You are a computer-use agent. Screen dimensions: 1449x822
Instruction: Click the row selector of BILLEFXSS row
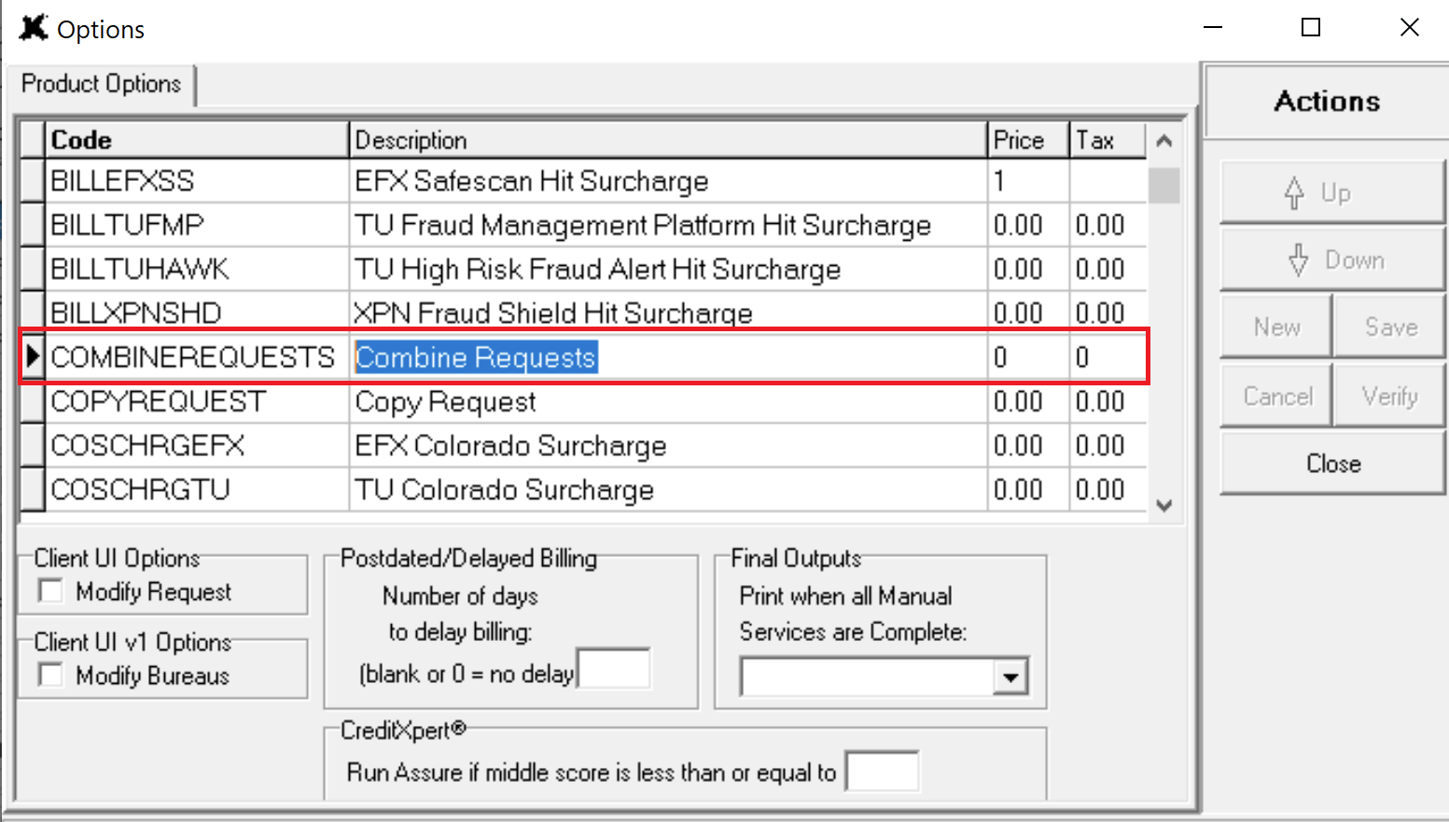coord(33,181)
